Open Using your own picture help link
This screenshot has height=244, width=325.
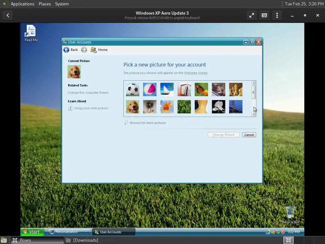point(91,108)
